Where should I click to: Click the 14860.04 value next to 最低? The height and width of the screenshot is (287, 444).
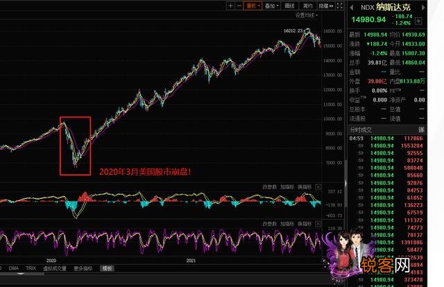click(413, 63)
